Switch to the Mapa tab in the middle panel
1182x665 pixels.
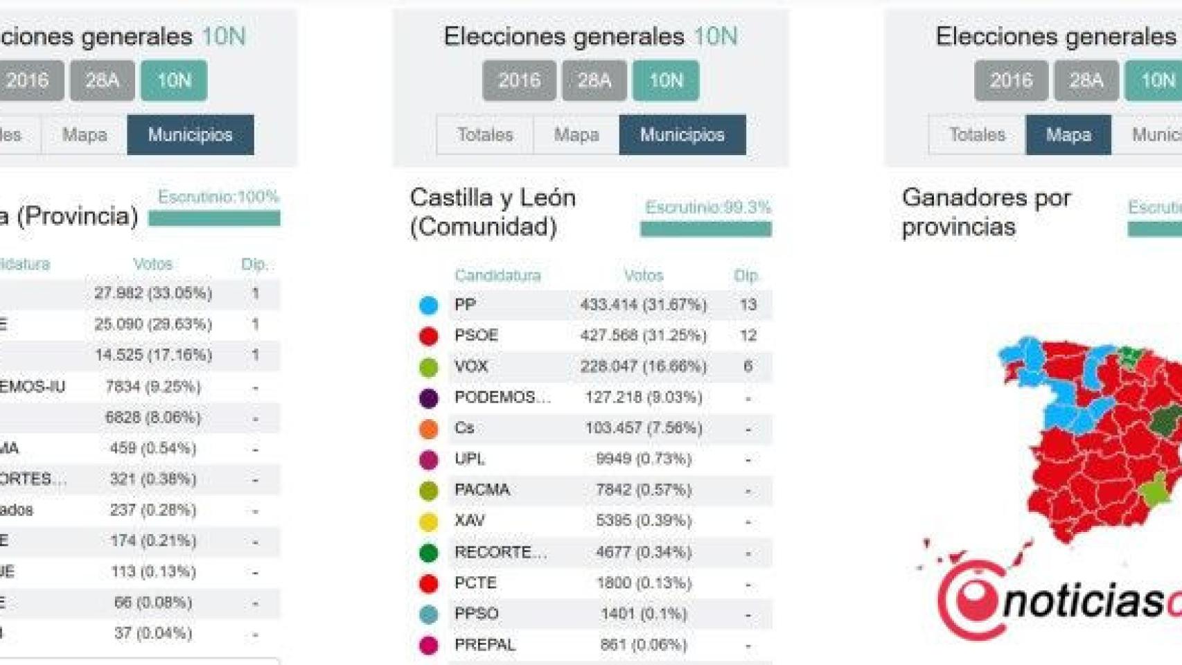tap(576, 134)
